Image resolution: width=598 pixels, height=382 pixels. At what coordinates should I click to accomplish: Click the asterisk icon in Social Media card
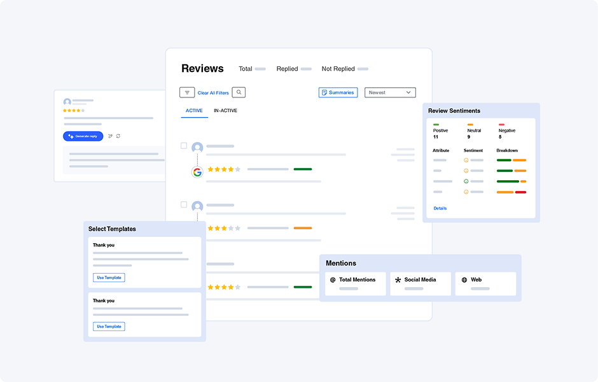(x=398, y=279)
